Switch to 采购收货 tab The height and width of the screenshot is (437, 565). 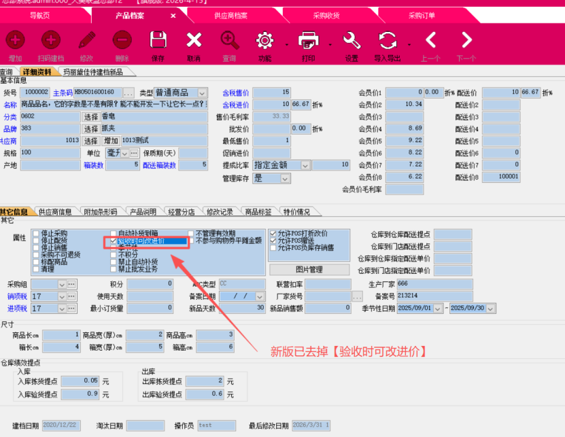[326, 16]
